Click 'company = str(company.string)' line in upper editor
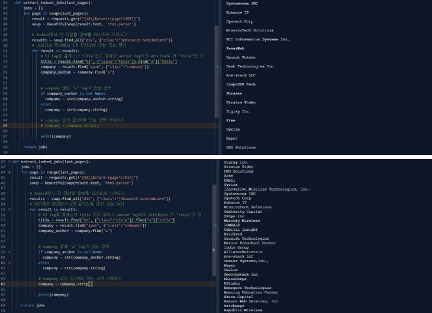Viewport: 432px width, 313px height. point(76,109)
